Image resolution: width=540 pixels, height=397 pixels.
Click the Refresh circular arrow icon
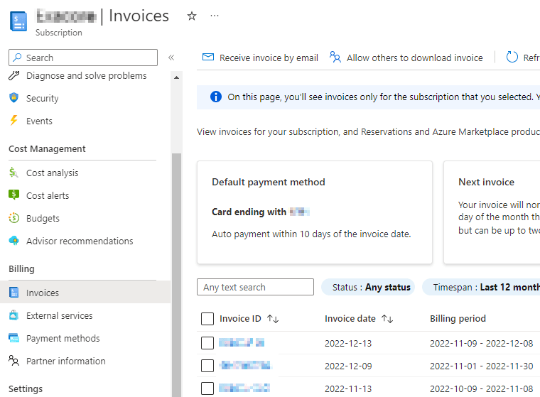[x=512, y=57]
